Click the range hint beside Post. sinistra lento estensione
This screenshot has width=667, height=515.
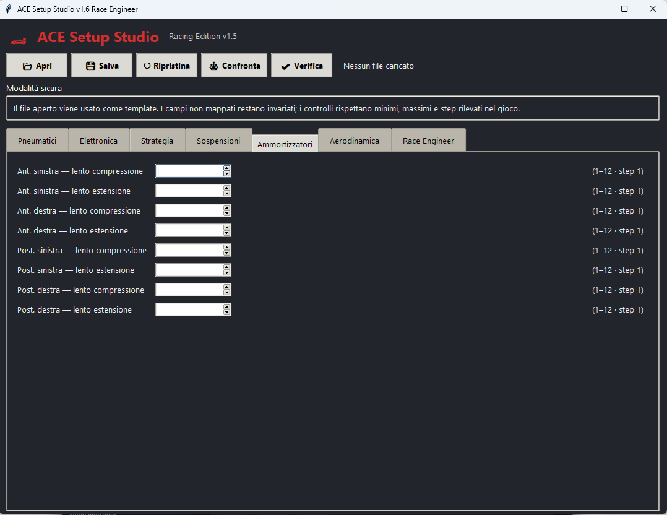pyautogui.click(x=618, y=270)
